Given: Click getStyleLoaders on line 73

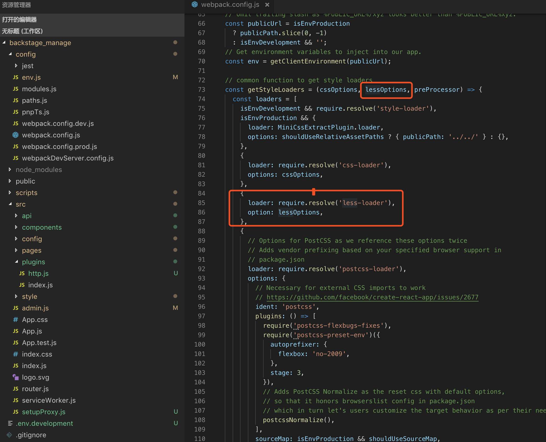Looking at the screenshot, I should coord(276,90).
